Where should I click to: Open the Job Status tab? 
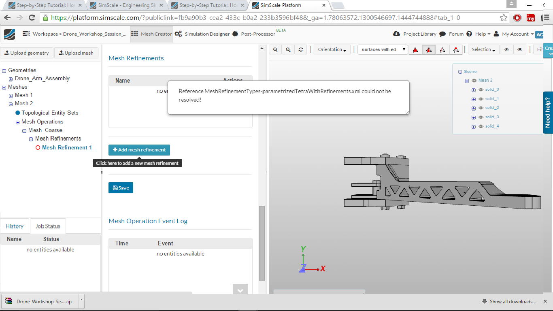pyautogui.click(x=48, y=226)
